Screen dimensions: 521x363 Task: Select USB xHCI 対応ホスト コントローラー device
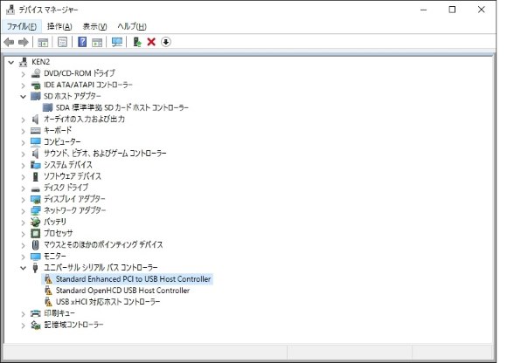(108, 302)
